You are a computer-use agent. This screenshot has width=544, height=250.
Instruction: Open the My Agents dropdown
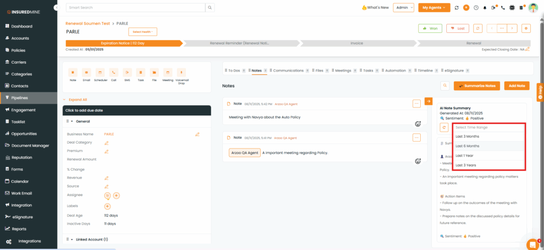pyautogui.click(x=434, y=7)
